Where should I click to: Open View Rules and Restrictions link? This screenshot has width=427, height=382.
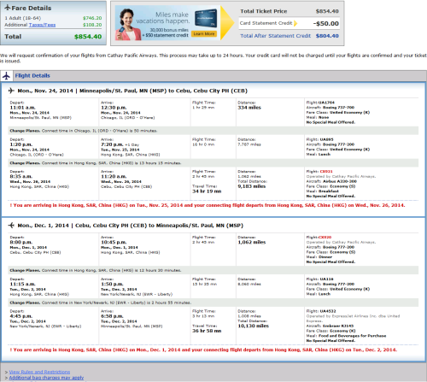pyautogui.click(x=39, y=372)
